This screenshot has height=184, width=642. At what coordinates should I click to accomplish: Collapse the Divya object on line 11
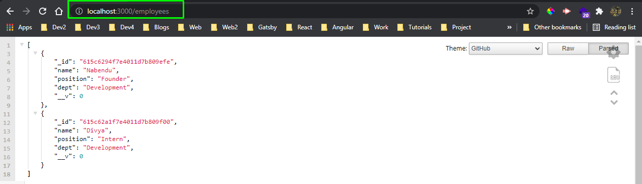35,113
